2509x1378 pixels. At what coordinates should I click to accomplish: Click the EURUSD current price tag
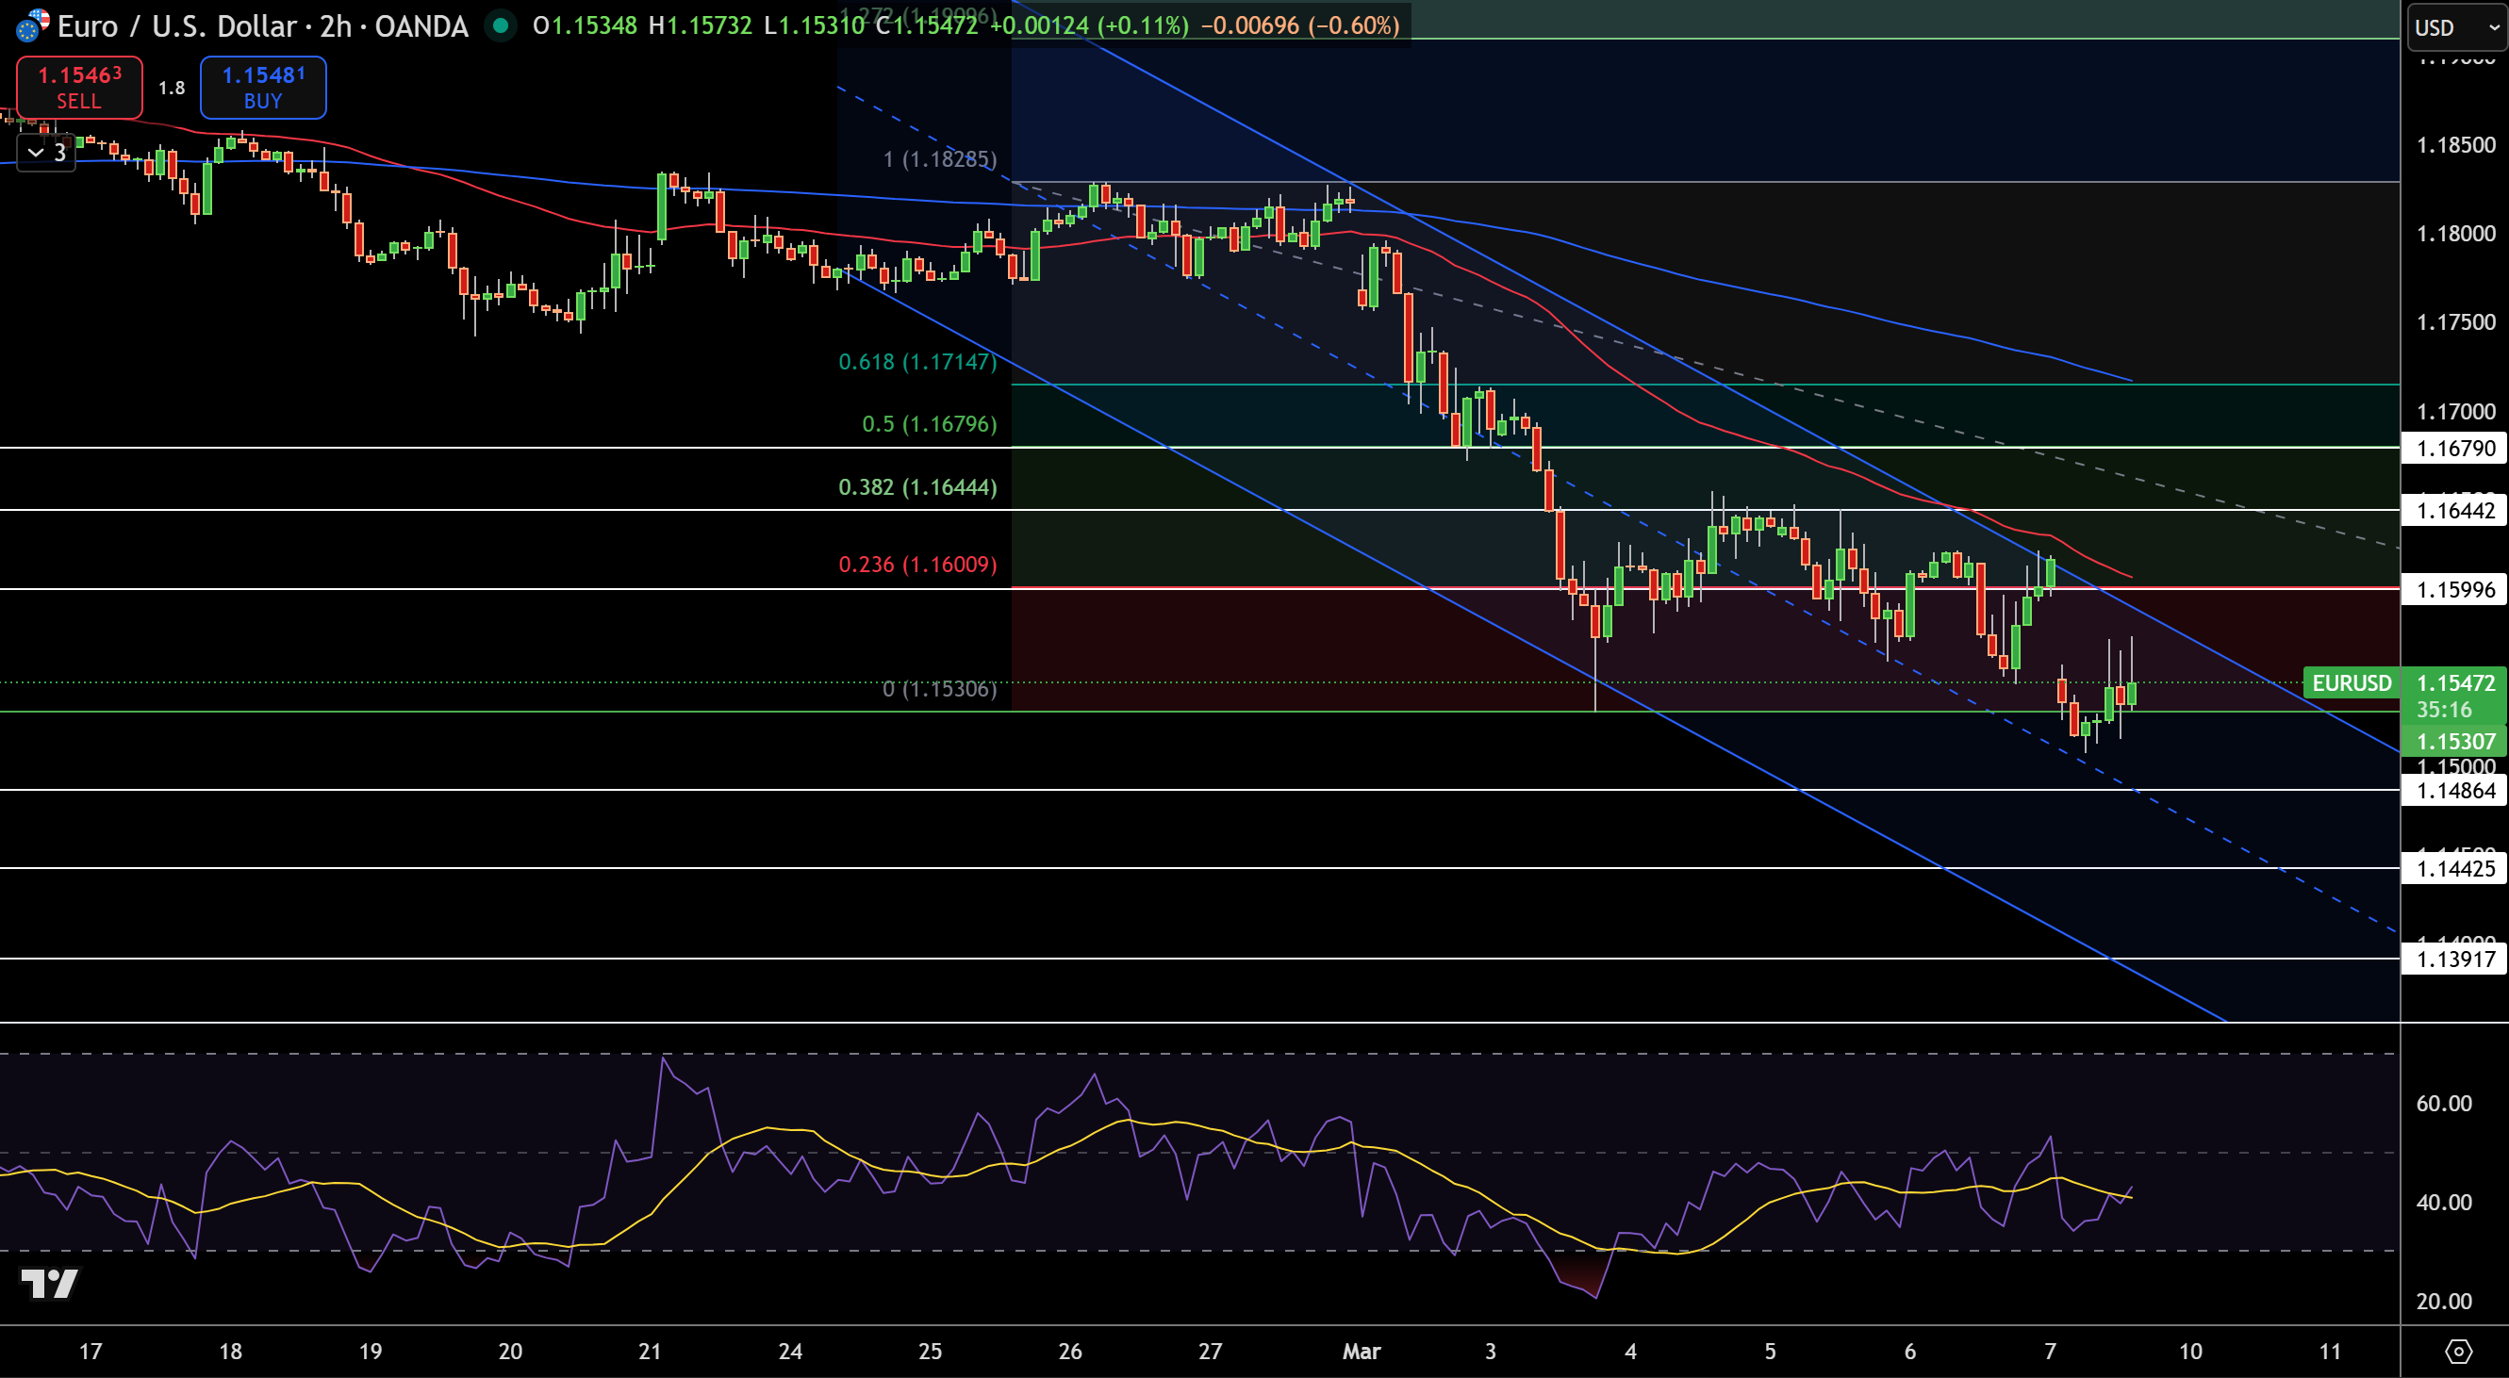2352,682
